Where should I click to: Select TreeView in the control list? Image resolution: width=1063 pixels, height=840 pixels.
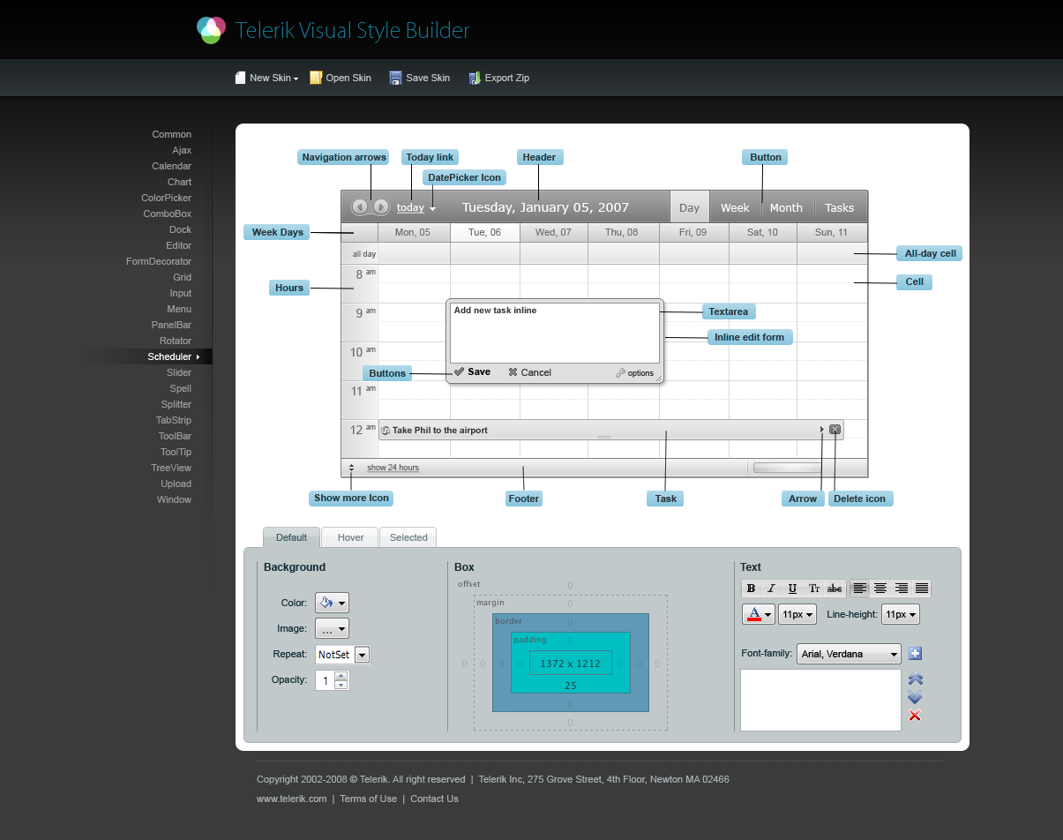pyautogui.click(x=171, y=468)
